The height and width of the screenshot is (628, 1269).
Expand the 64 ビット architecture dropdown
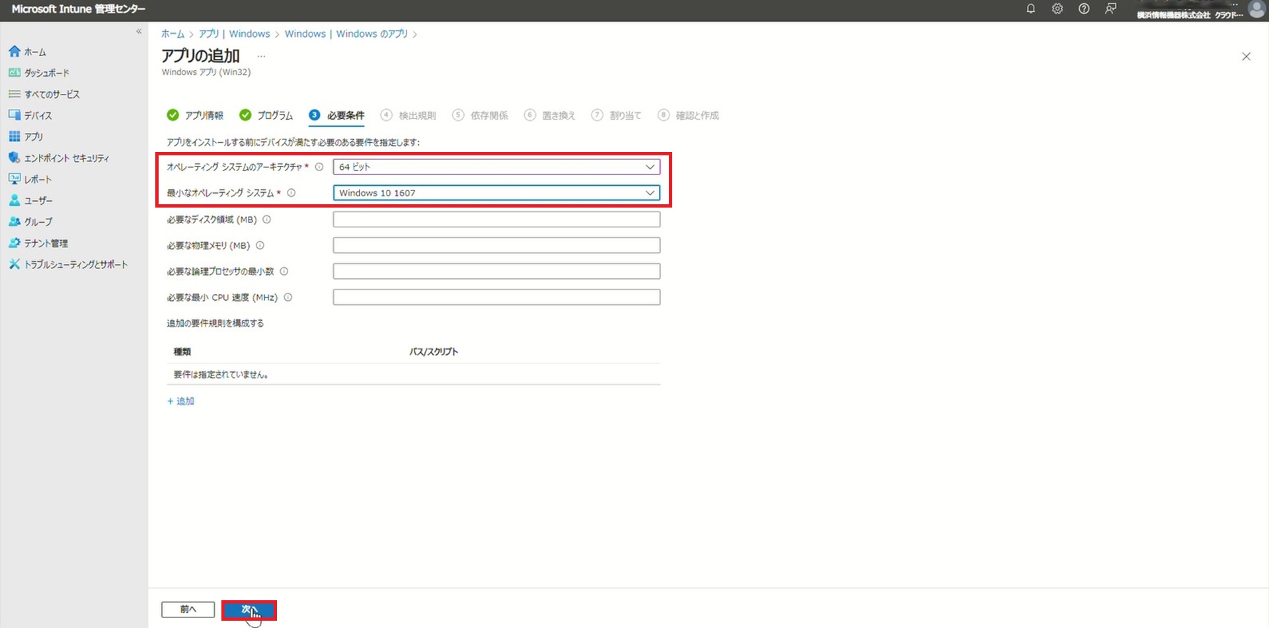tap(496, 167)
